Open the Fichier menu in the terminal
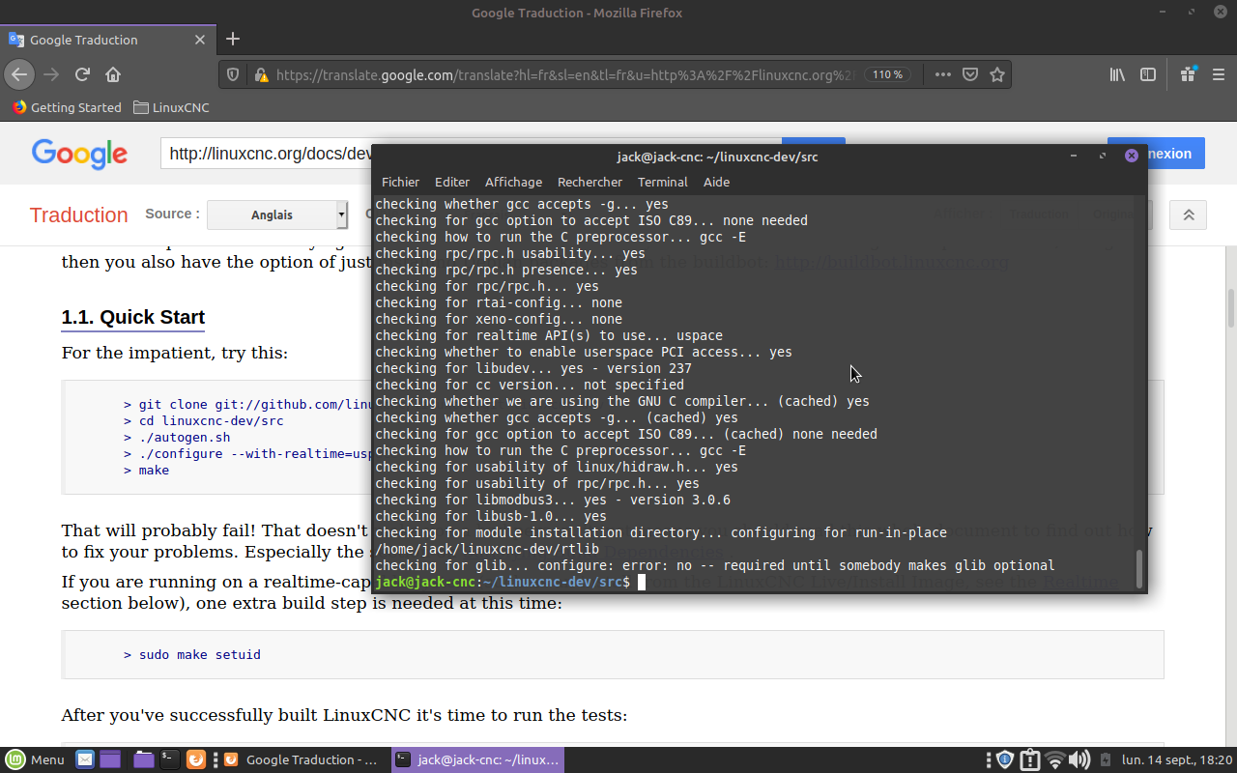Image resolution: width=1237 pixels, height=773 pixels. 400,182
